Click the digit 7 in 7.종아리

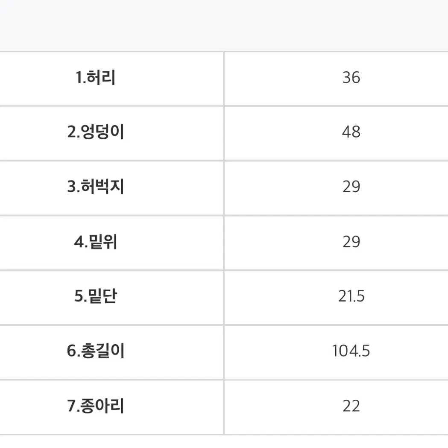71,406
